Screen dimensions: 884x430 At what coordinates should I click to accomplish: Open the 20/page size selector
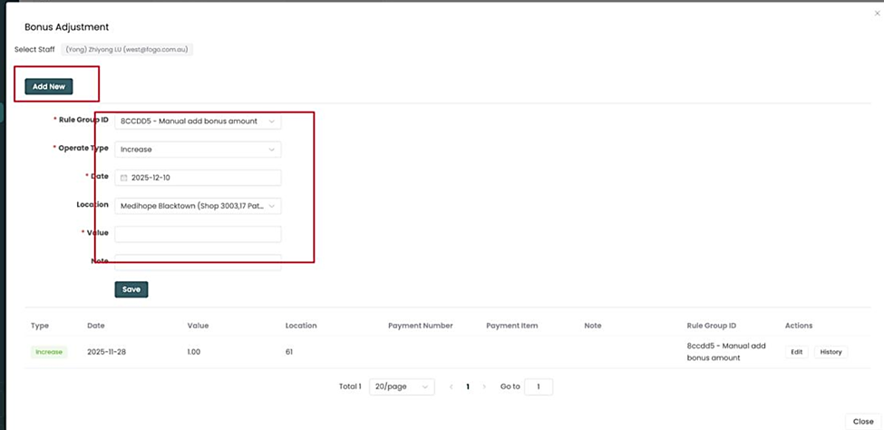(x=401, y=386)
